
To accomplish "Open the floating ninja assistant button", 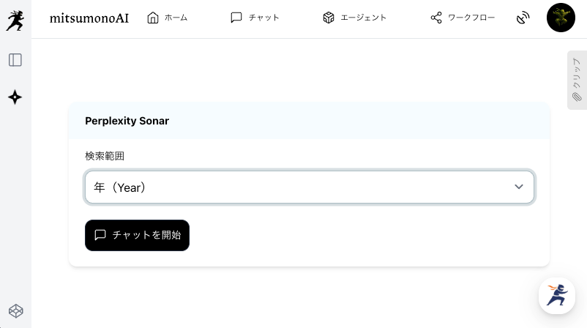I will 557,296.
